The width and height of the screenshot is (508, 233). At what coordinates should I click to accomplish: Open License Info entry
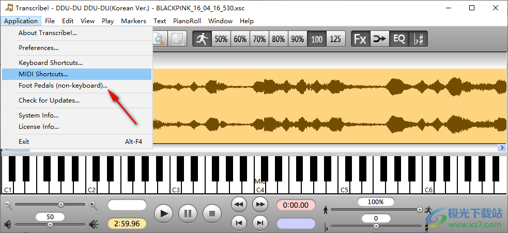pos(77,127)
